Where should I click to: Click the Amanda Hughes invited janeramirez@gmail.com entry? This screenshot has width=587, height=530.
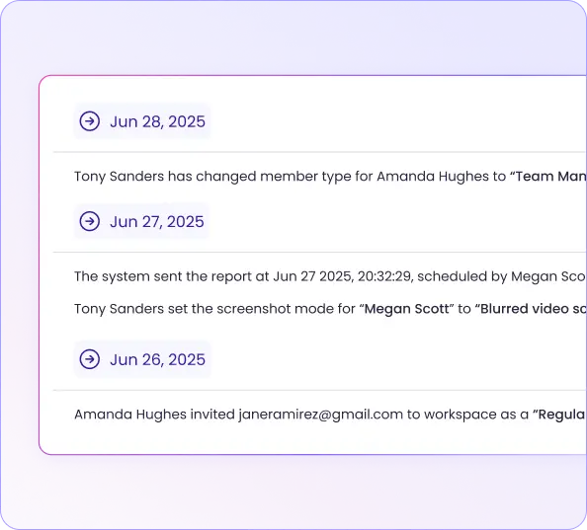pyautogui.click(x=330, y=415)
